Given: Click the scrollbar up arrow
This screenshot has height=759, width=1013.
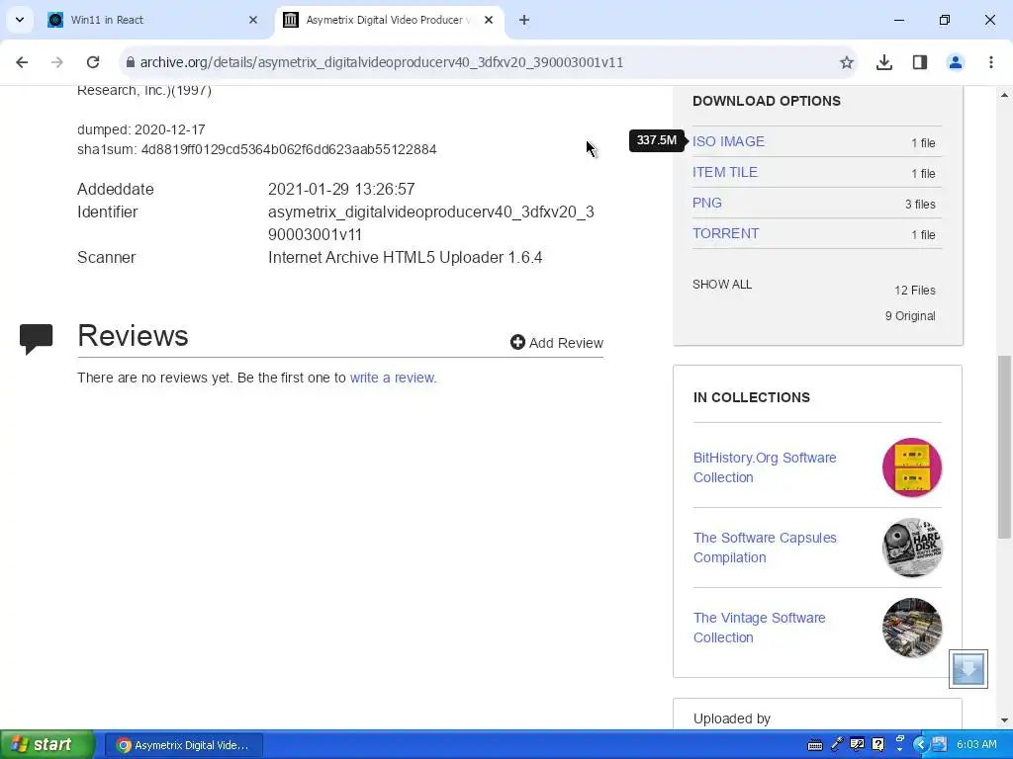Looking at the screenshot, I should click(1004, 95).
